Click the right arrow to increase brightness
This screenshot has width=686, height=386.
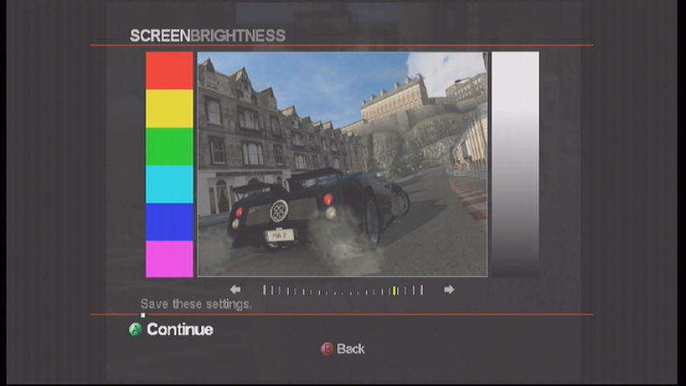click(x=449, y=289)
